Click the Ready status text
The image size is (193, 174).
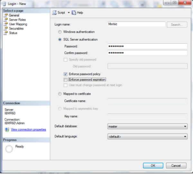click(20, 146)
